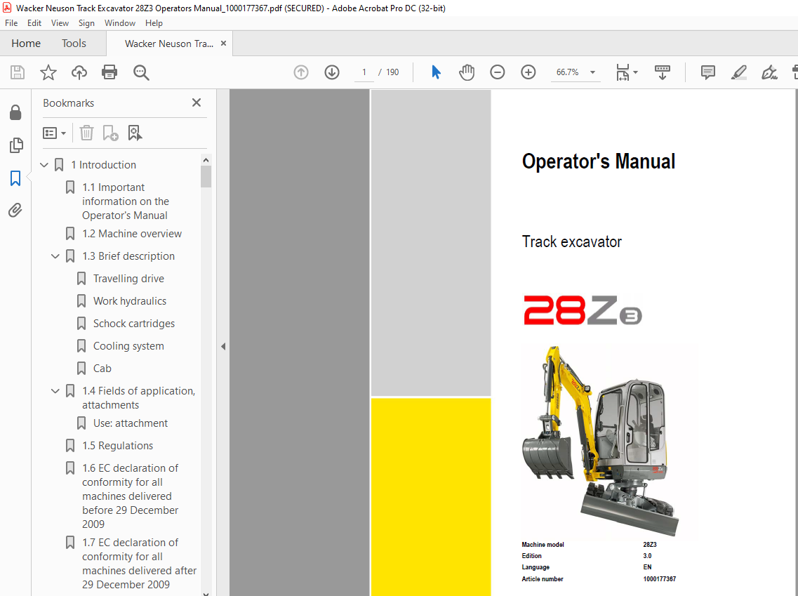Click the Save file icon
798x596 pixels.
pyautogui.click(x=18, y=72)
